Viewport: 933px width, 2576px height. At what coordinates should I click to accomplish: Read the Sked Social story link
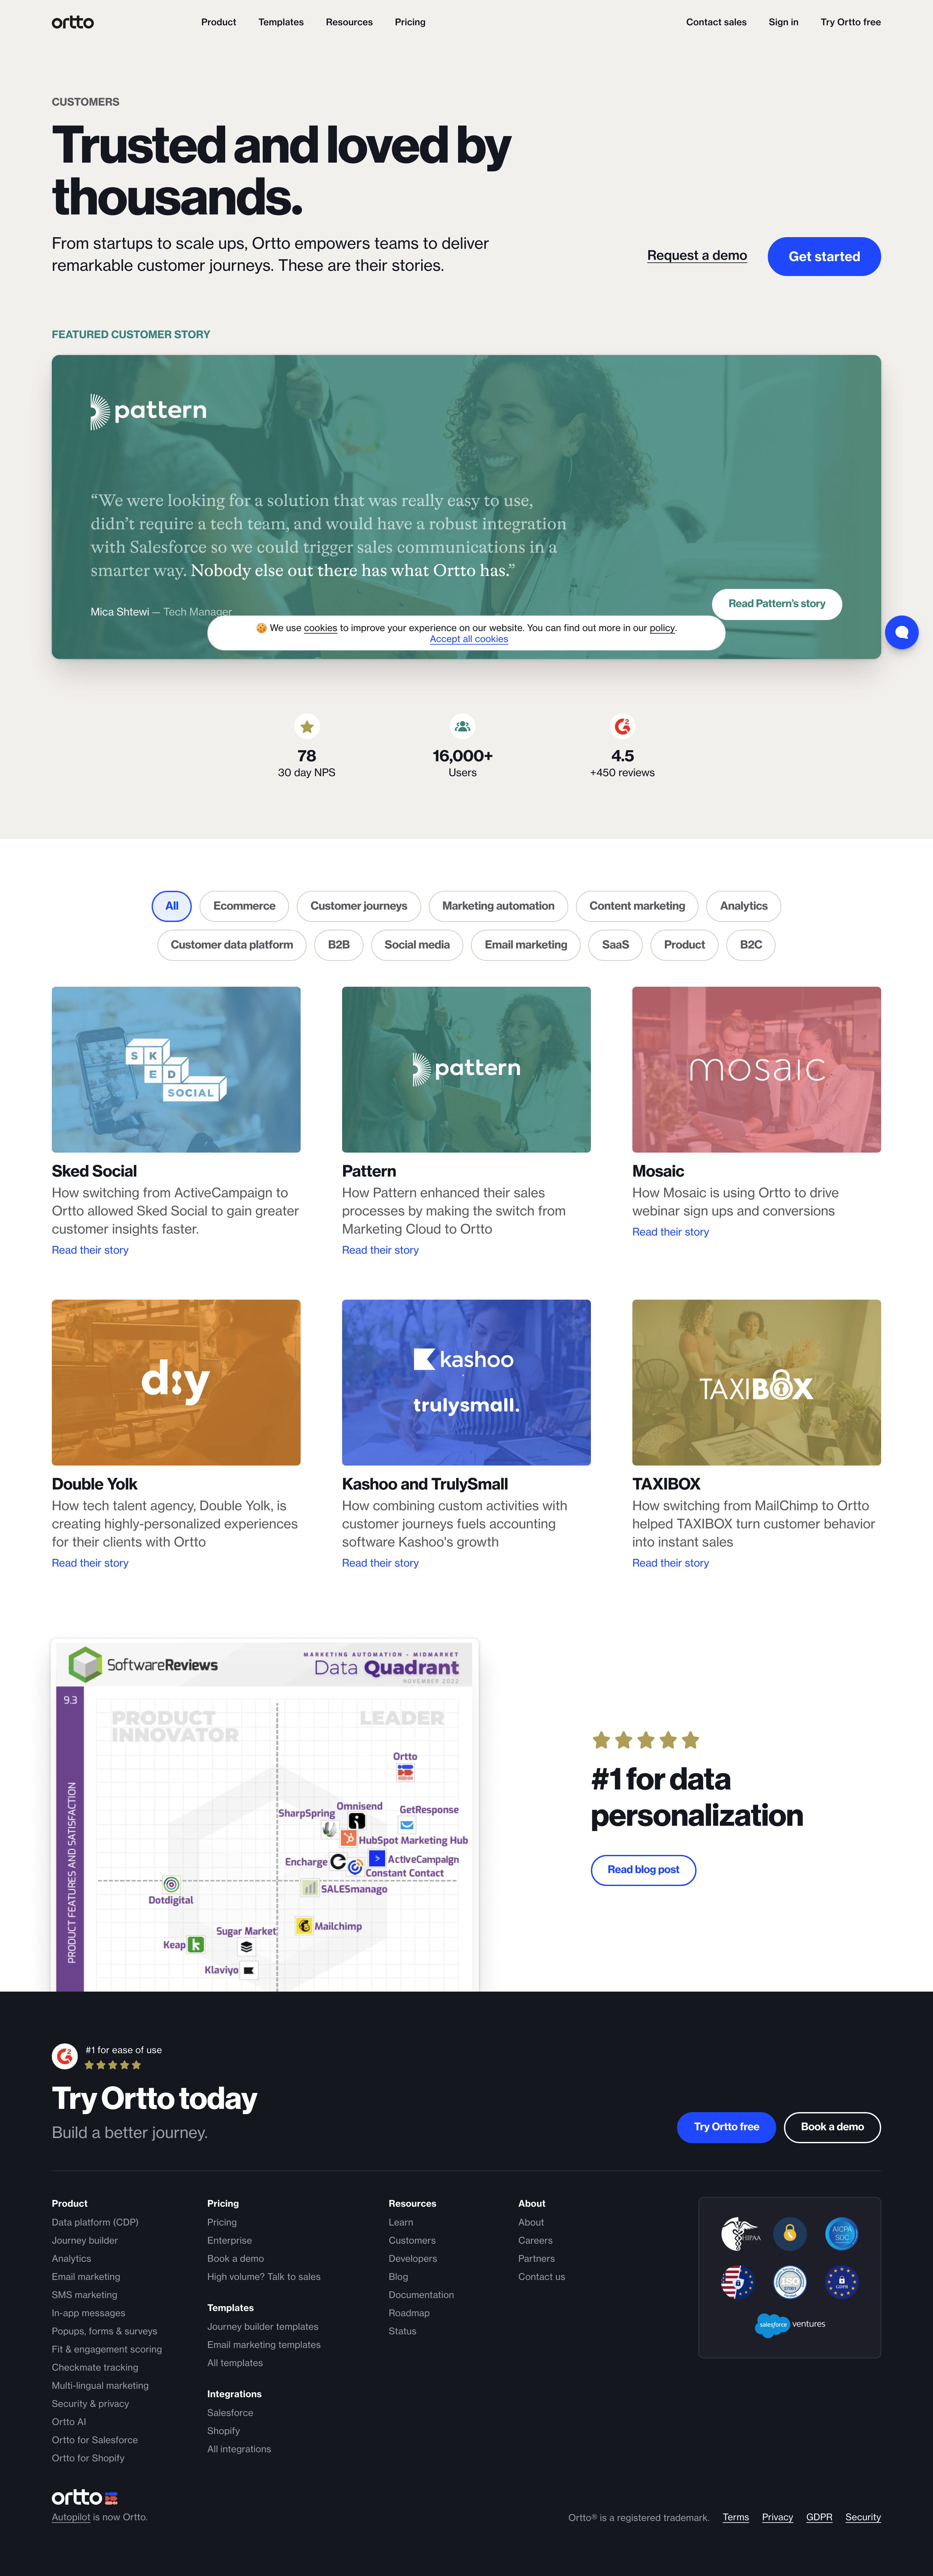click(x=90, y=1250)
